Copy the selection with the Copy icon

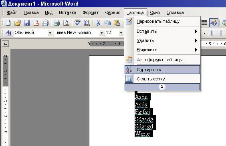(x=107, y=23)
